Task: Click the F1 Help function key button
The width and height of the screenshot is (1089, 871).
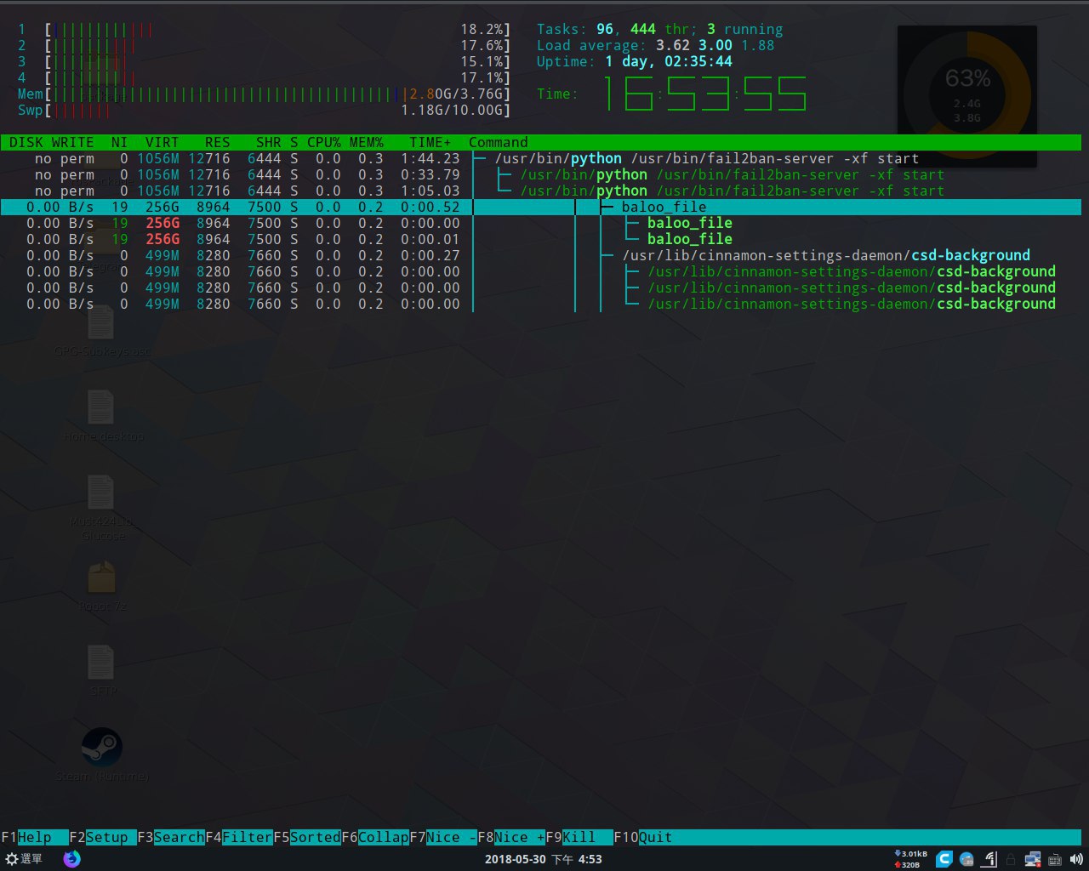Action: (x=35, y=837)
